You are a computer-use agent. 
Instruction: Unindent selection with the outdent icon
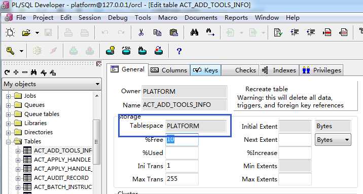click(311, 32)
